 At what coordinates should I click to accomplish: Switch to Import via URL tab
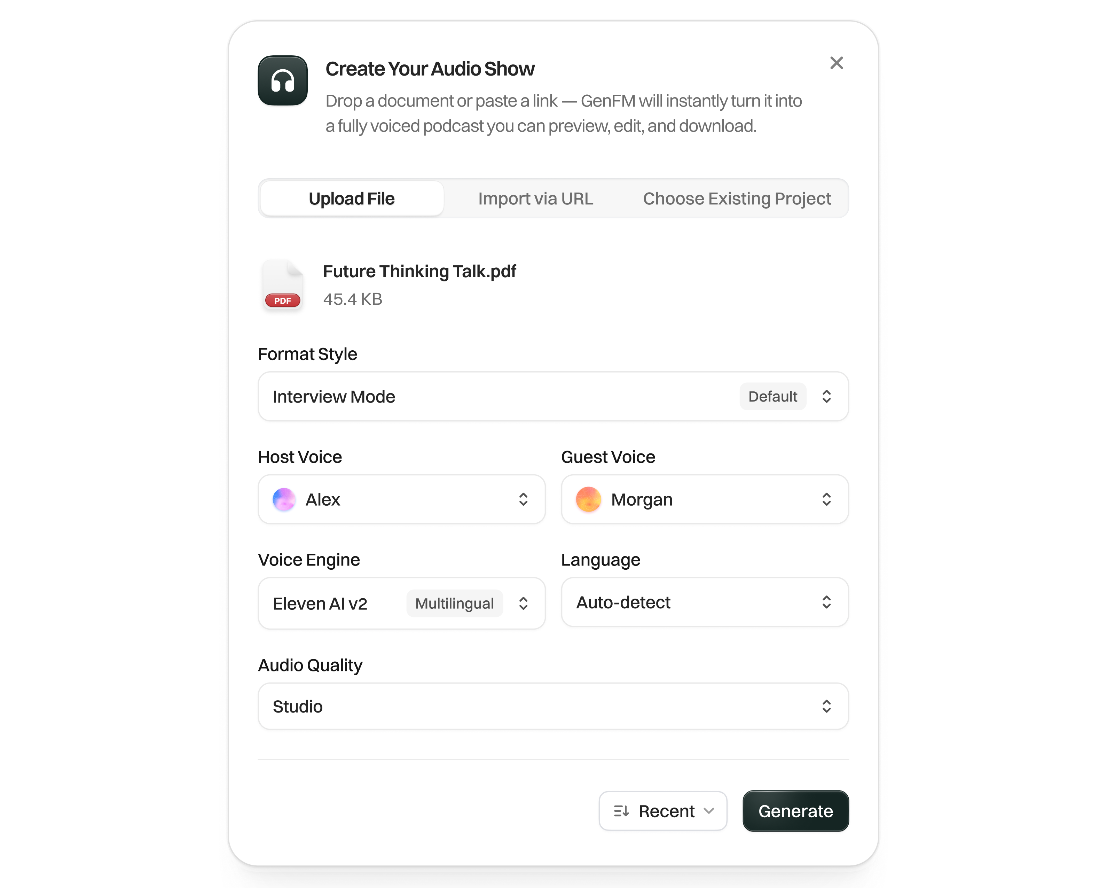point(535,199)
